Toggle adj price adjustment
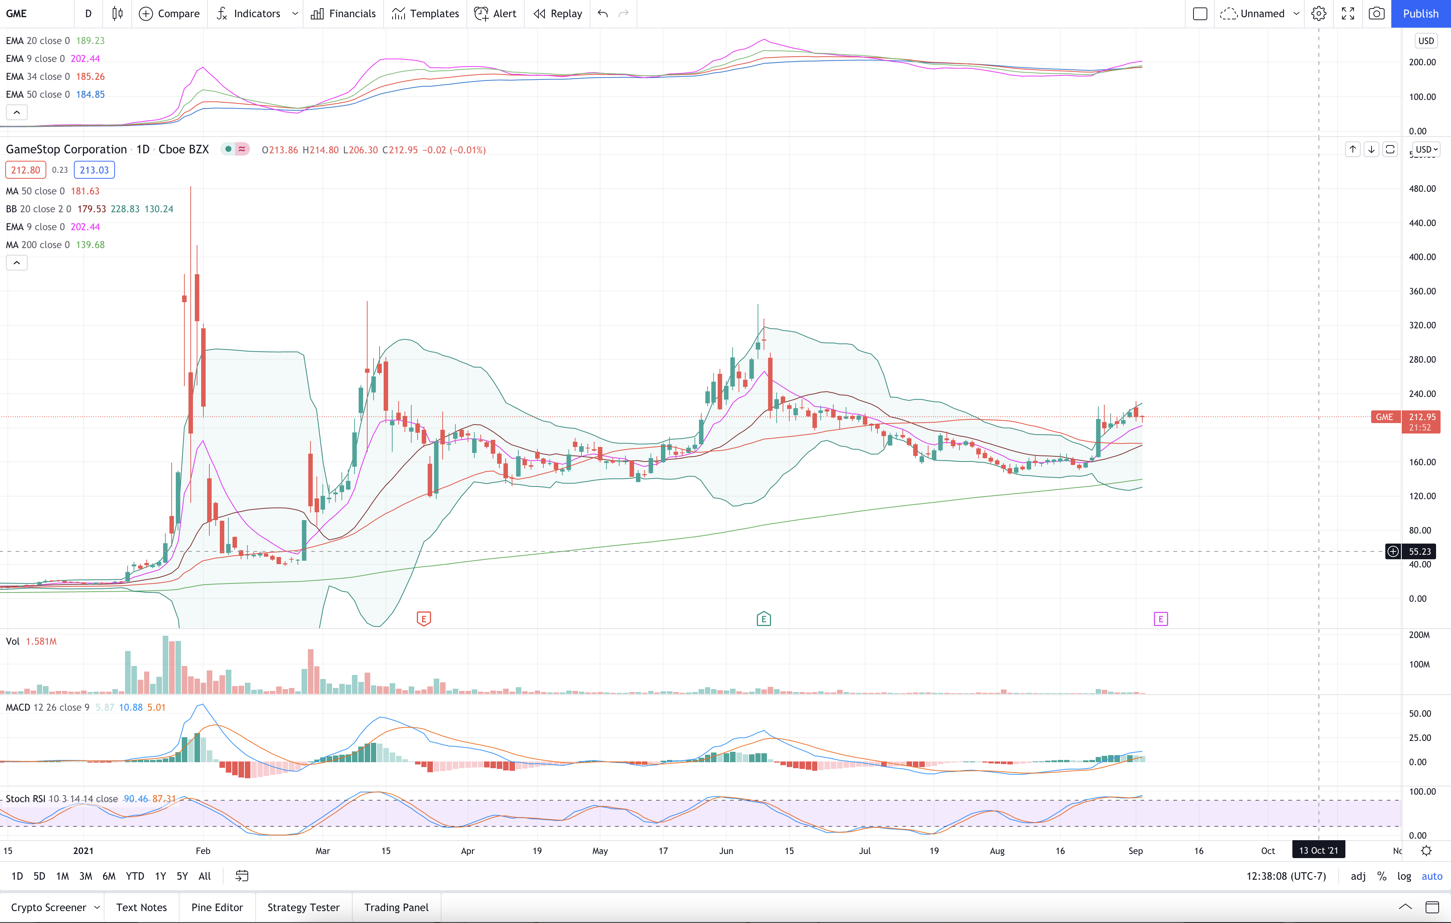 pos(1358,876)
